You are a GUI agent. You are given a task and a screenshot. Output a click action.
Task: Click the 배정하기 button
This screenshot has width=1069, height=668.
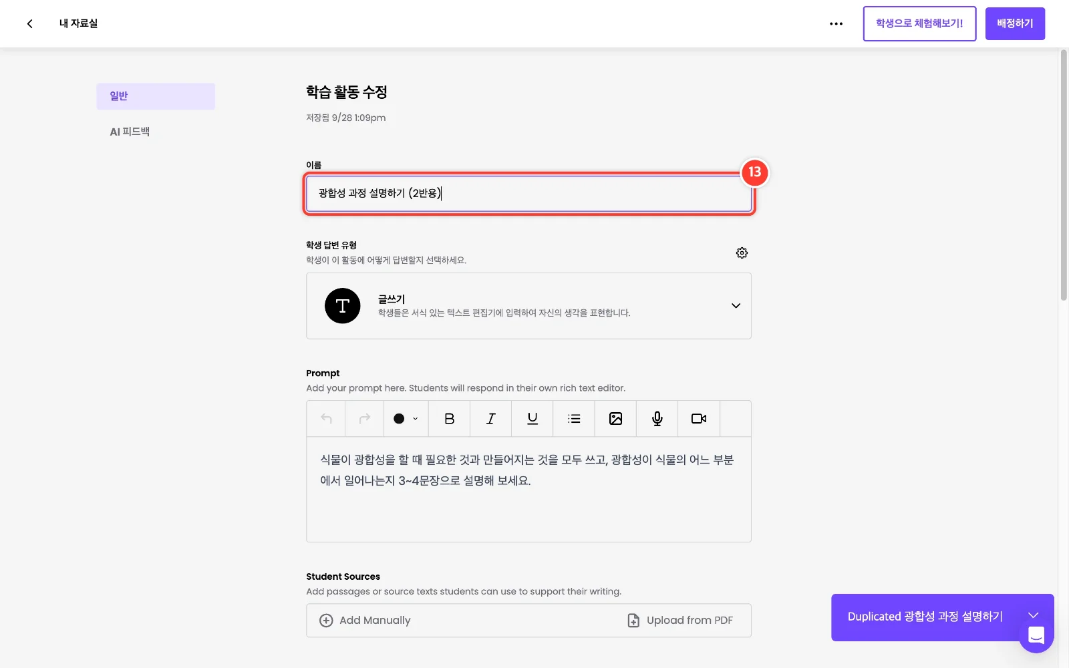click(1015, 23)
